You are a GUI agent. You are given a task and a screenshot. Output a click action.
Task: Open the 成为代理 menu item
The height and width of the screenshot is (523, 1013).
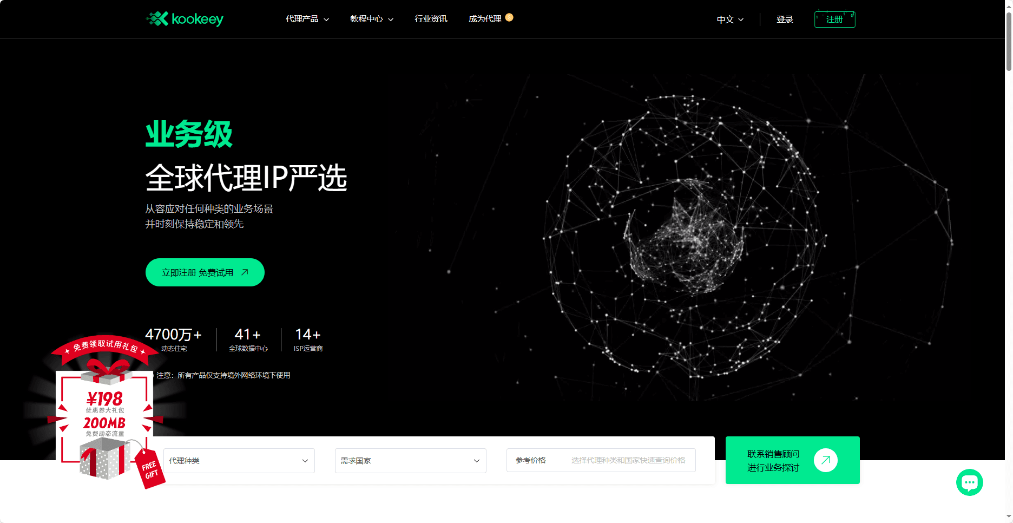tap(485, 19)
